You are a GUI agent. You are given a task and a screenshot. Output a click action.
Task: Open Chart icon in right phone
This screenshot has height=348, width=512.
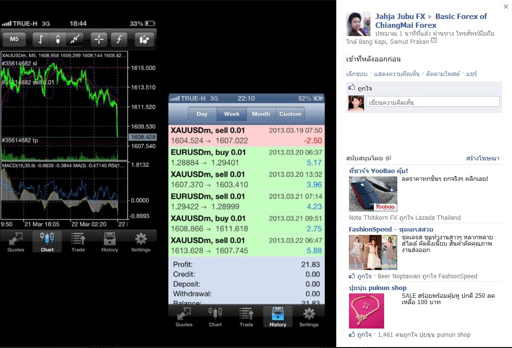tap(215, 317)
